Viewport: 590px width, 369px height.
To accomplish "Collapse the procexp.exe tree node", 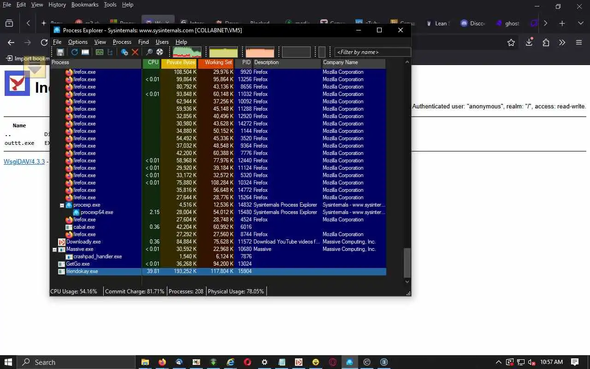I will (62, 205).
